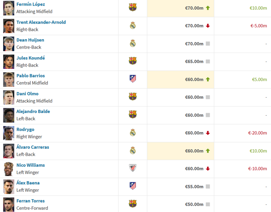Image resolution: width=271 pixels, height=212 pixels.
Task: Click Athletic Bilbao crest beside Nico Williams
Action: point(132,168)
